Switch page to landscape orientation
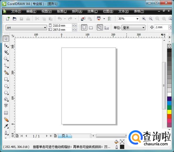Viewport: 174px width, 152px height. click(x=91, y=28)
